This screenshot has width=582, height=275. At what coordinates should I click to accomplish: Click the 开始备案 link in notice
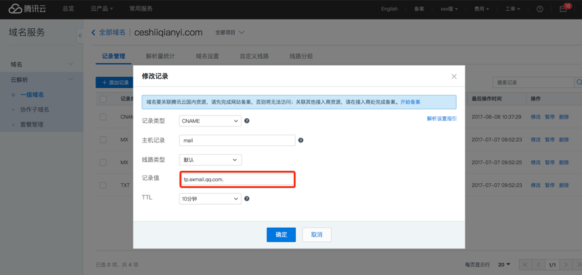pos(410,102)
